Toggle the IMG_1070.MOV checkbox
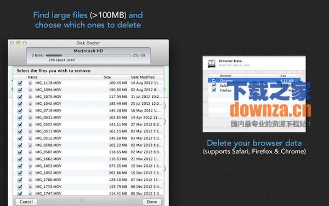This screenshot has width=329, height=206. (x=20, y=97)
